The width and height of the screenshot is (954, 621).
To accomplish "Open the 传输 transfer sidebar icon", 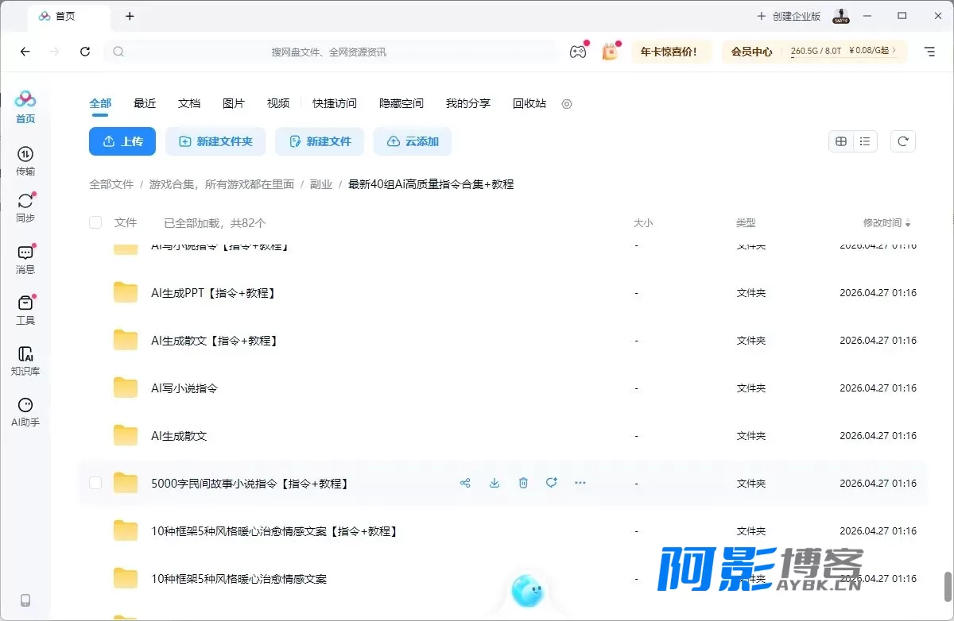I will tap(25, 161).
